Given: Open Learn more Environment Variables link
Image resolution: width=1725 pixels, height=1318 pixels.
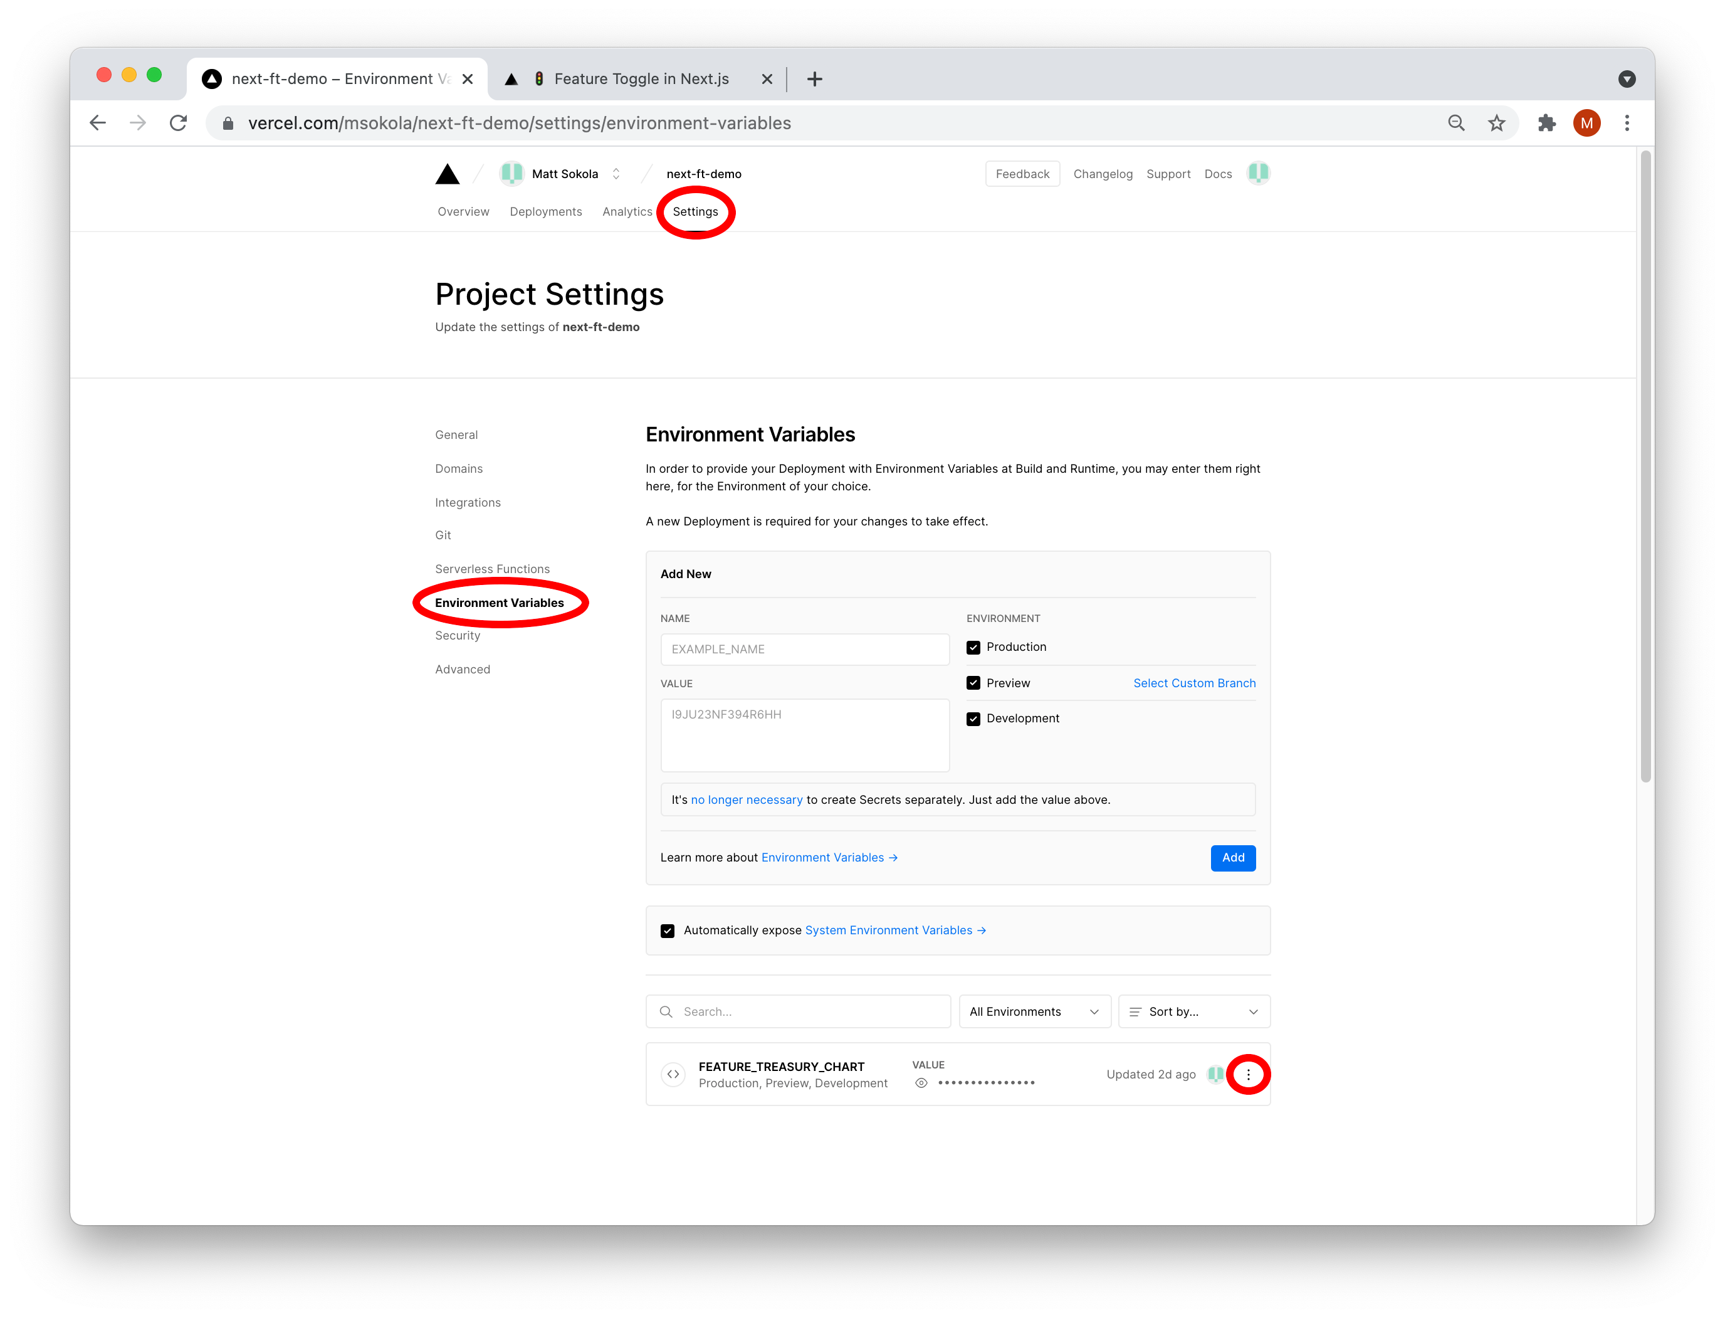Looking at the screenshot, I should pyautogui.click(x=829, y=858).
